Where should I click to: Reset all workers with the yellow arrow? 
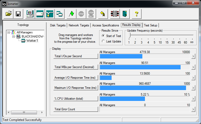[103, 14]
